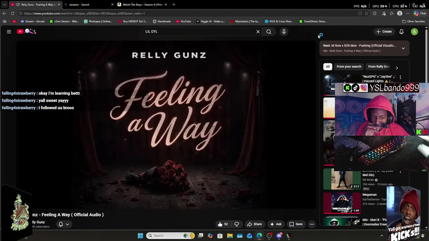Open the green B account avatar
The width and height of the screenshot is (429, 241).
click(x=415, y=32)
